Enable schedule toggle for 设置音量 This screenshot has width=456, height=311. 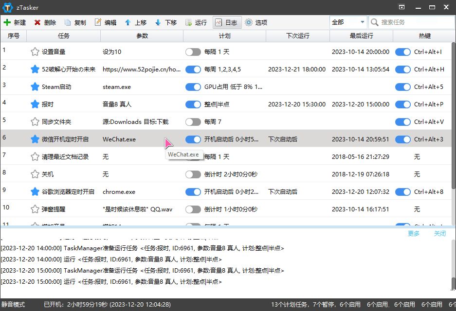point(193,52)
